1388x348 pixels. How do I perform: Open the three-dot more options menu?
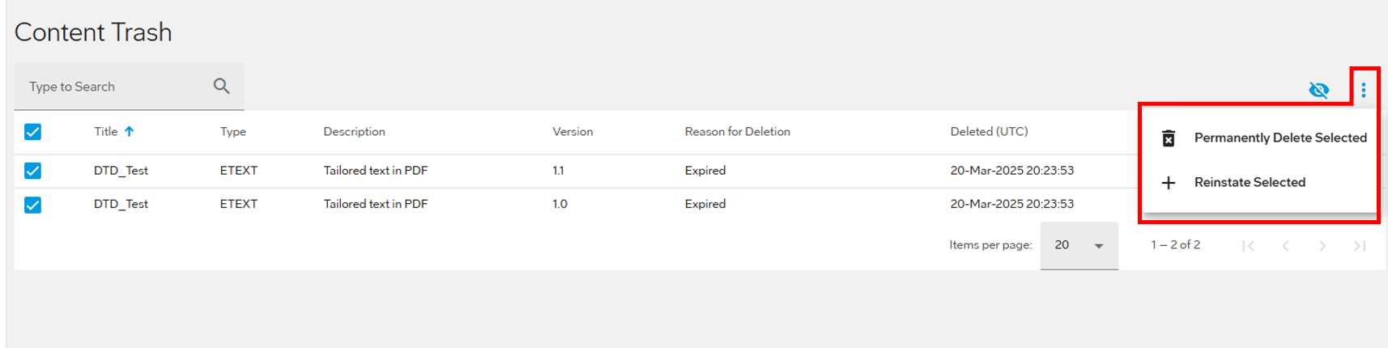1364,90
